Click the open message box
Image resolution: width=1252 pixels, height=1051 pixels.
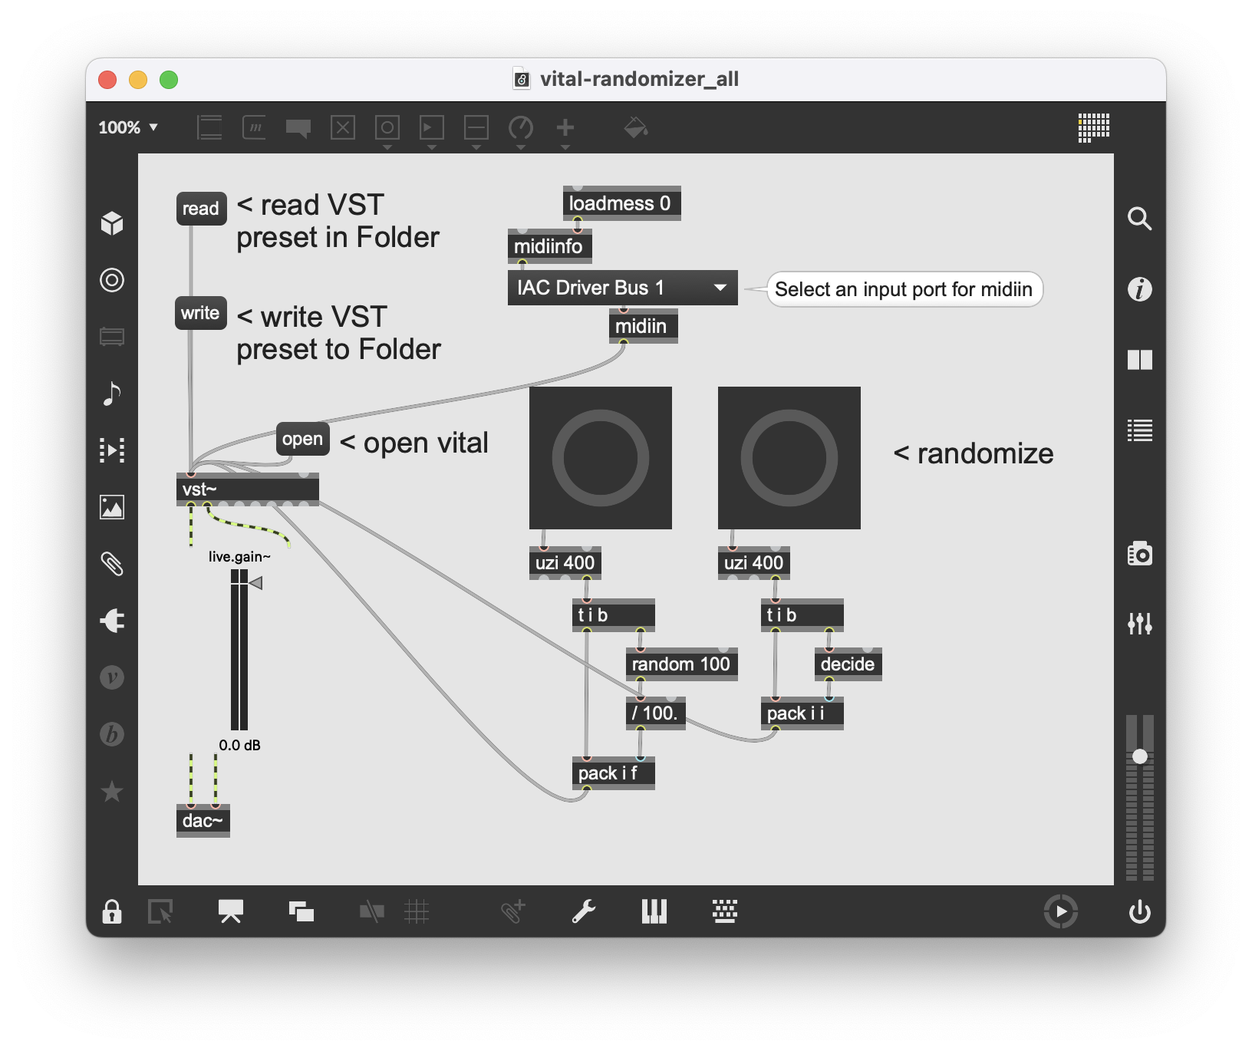tap(302, 439)
